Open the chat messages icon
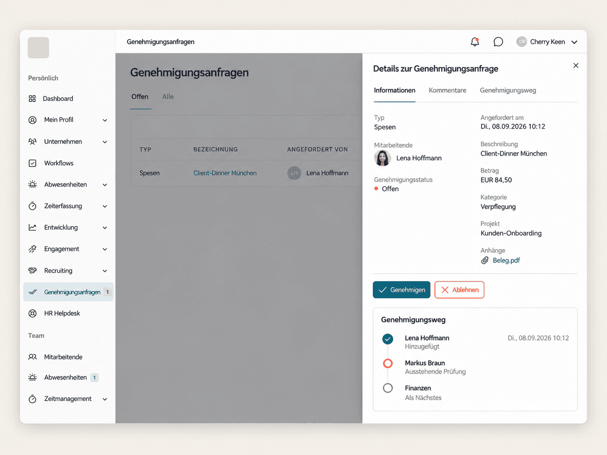 point(498,42)
